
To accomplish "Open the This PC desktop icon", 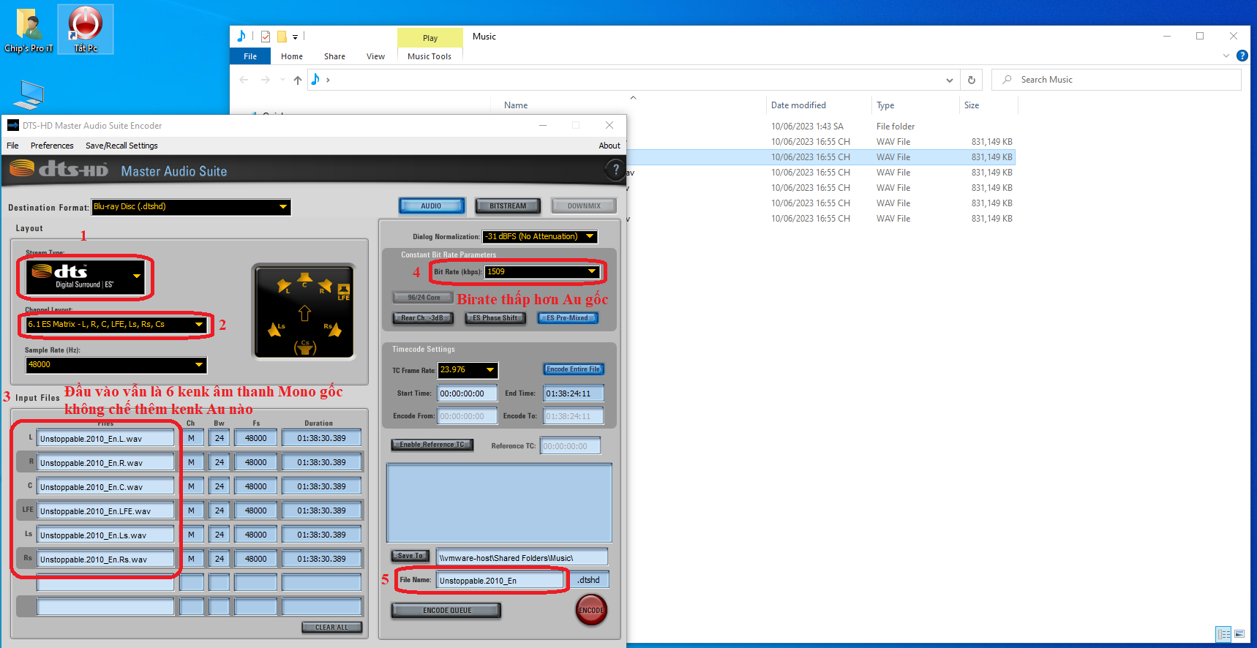I will [x=29, y=95].
